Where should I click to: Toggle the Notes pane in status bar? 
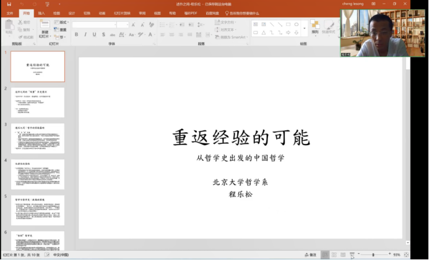pyautogui.click(x=310, y=254)
